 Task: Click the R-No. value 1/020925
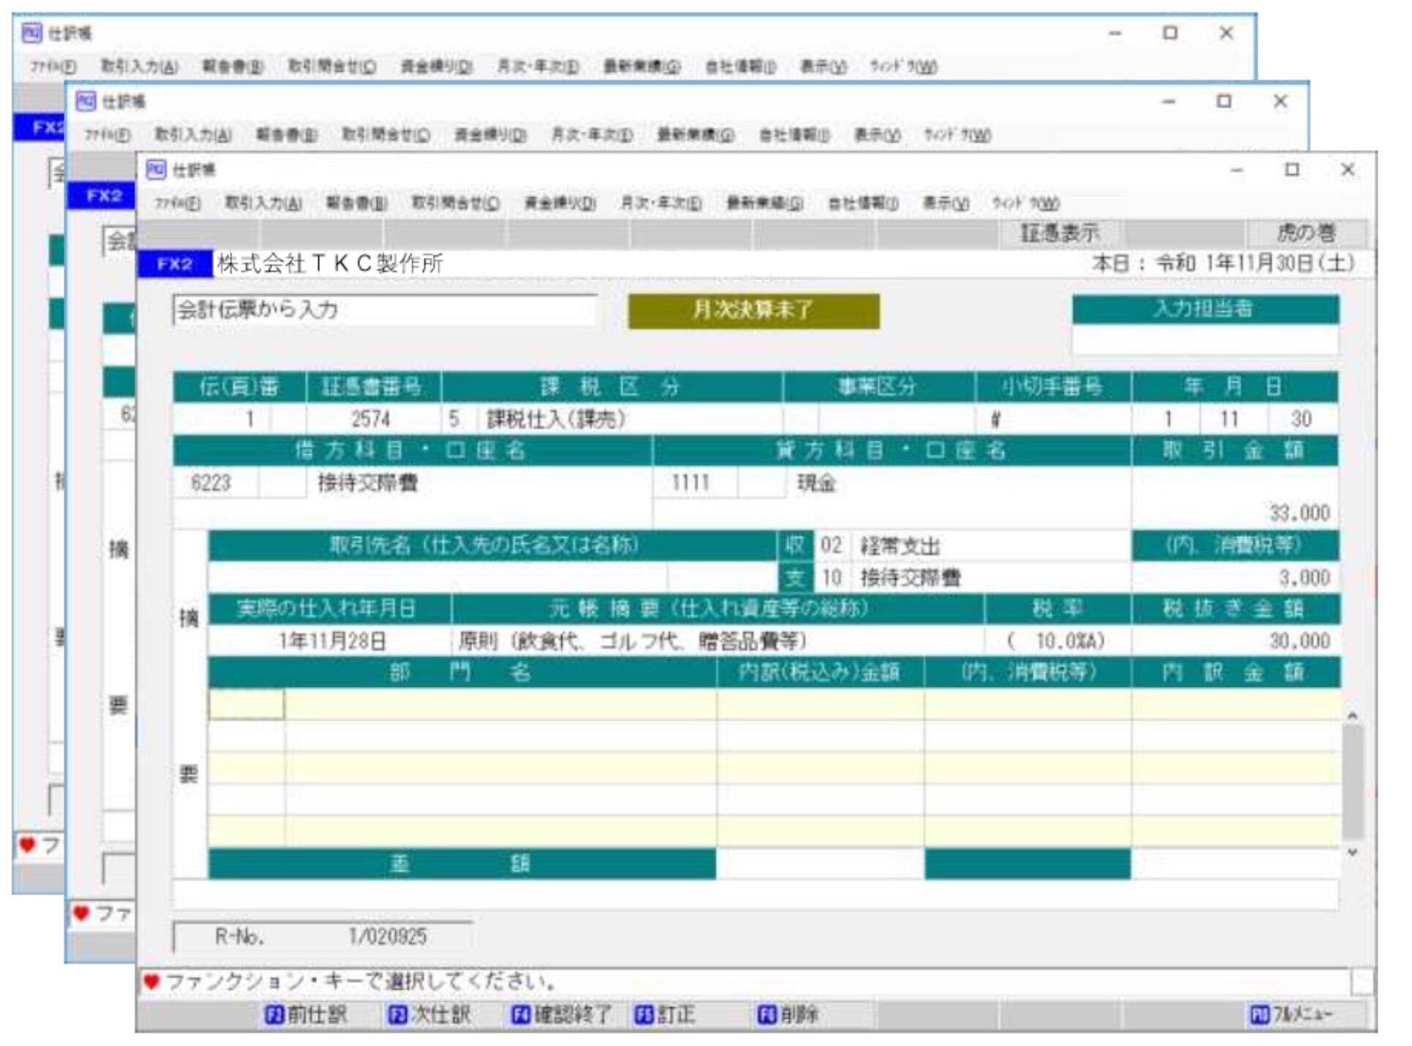coord(387,936)
